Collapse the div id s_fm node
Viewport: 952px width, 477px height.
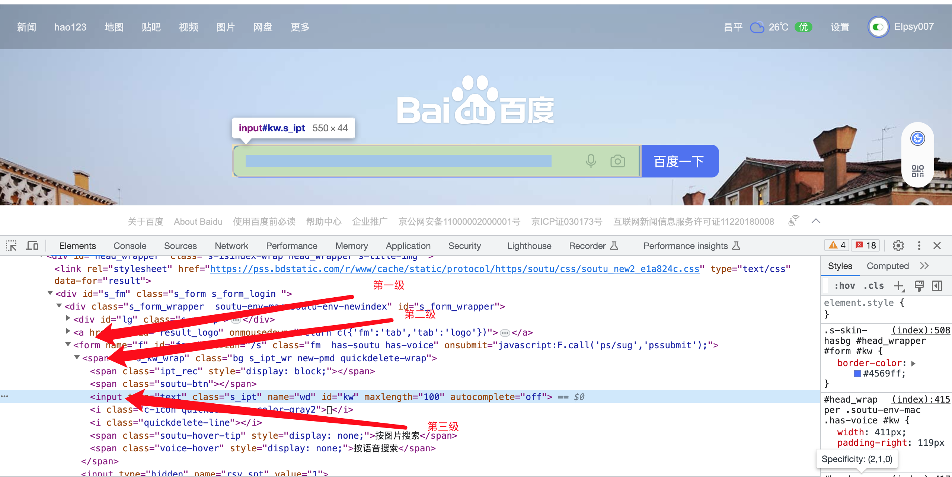(x=50, y=293)
